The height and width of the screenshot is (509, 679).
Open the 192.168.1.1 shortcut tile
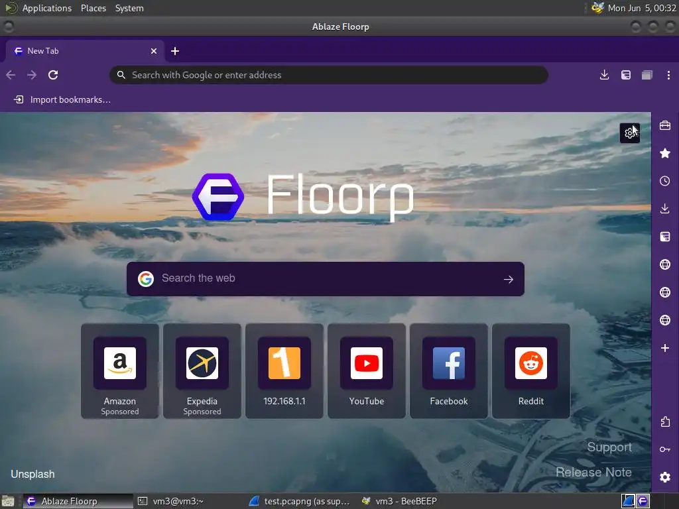(x=284, y=371)
